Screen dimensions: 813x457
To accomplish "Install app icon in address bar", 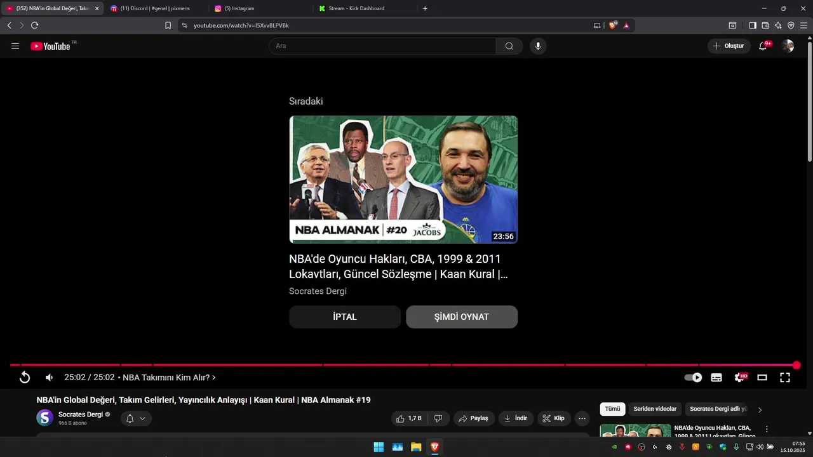I will [597, 25].
